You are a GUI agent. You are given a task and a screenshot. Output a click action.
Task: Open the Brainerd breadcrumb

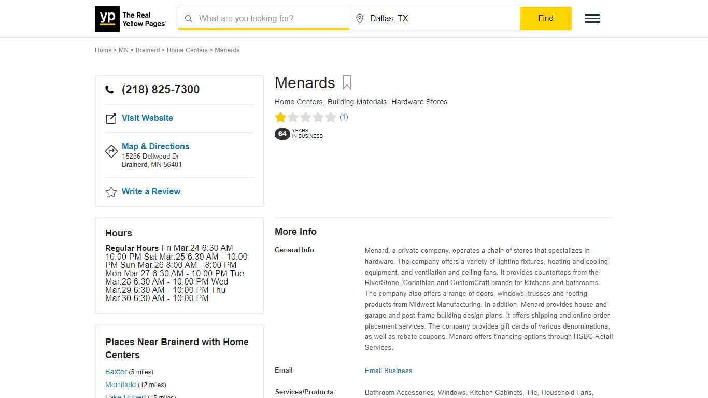click(148, 50)
